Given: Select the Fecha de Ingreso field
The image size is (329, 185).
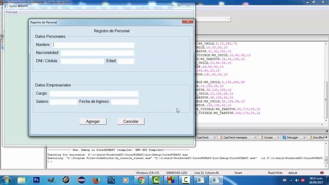Looking at the screenshot, I should (124, 102).
